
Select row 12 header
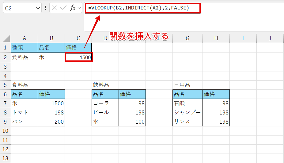[5, 149]
